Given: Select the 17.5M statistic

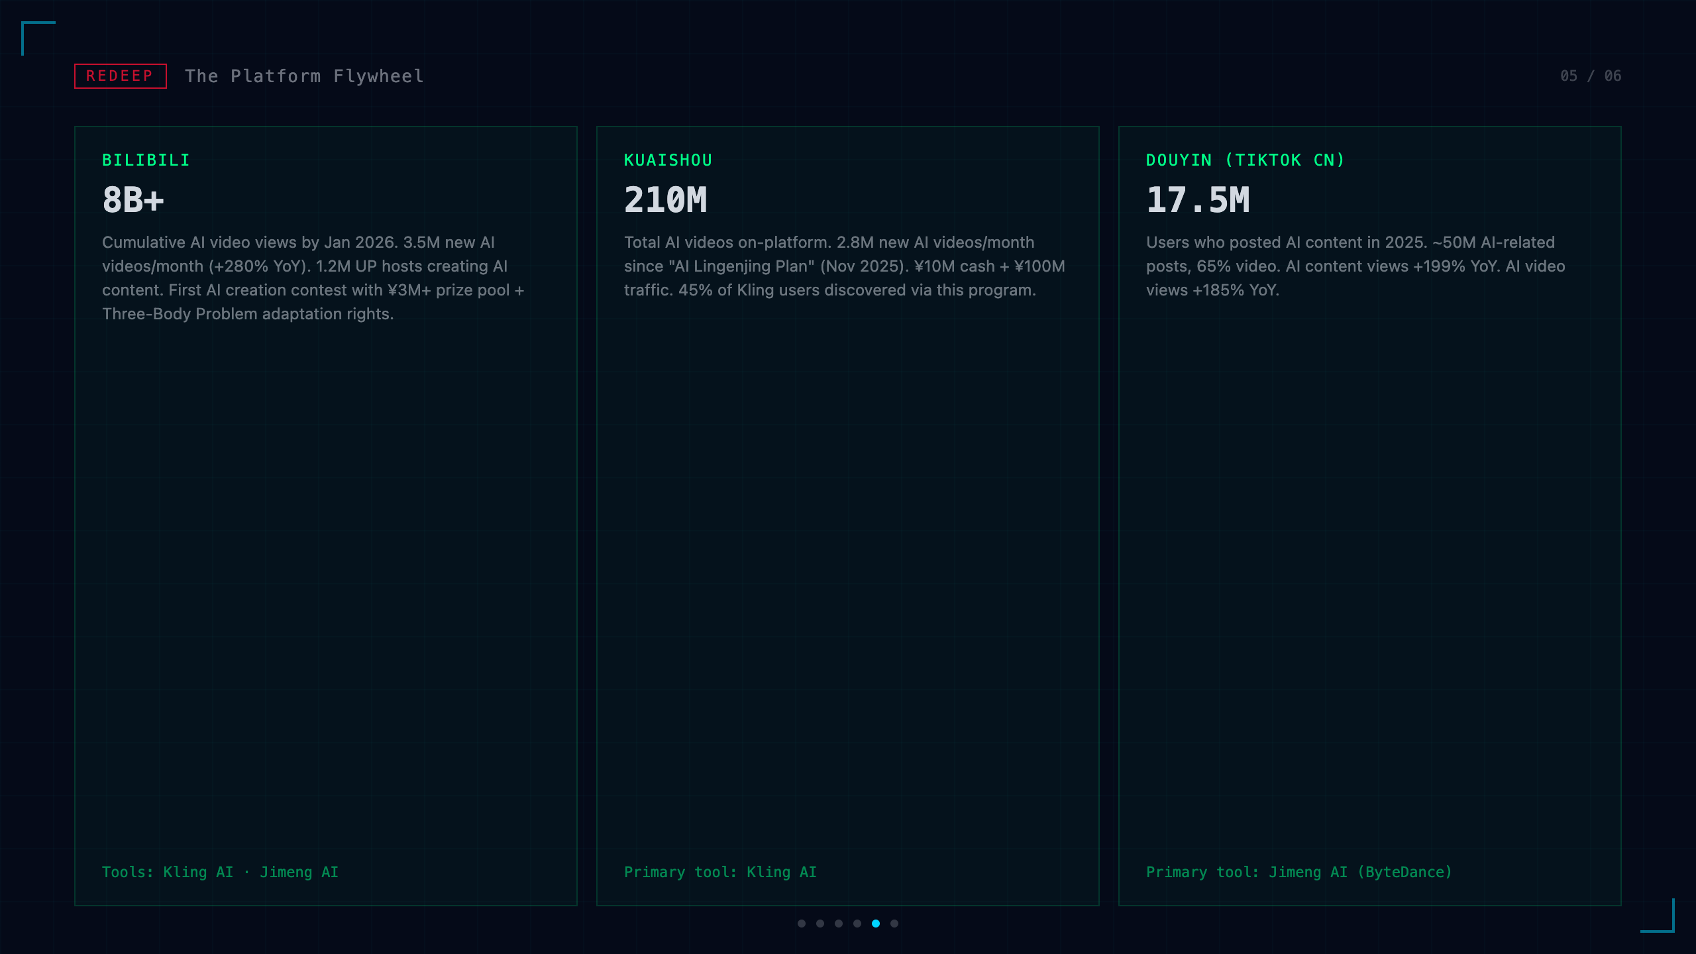Looking at the screenshot, I should pos(1198,199).
